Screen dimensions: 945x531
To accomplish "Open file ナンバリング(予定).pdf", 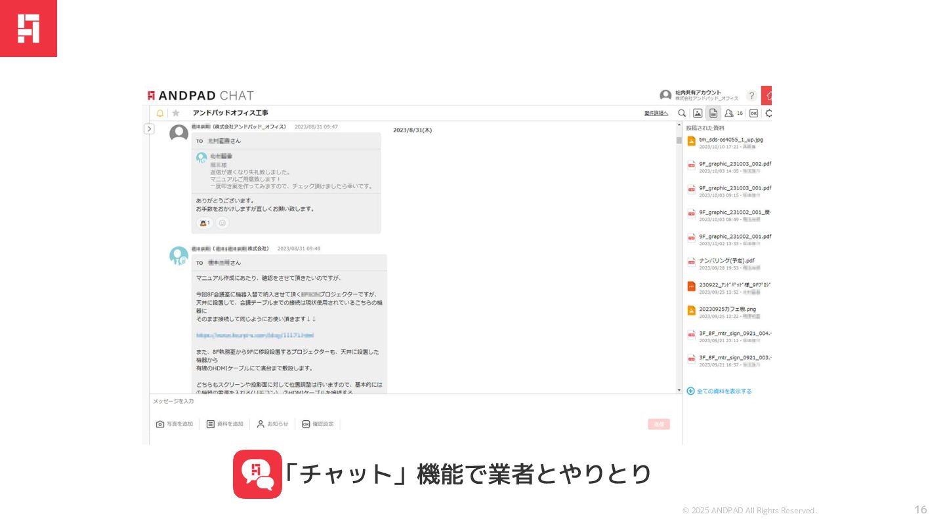I will click(x=726, y=261).
